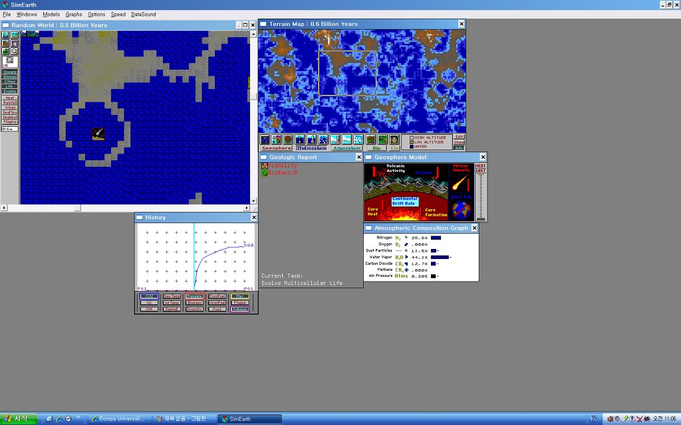681x425 pixels.
Task: Toggle Rainfall graph in History
Action: [172, 309]
